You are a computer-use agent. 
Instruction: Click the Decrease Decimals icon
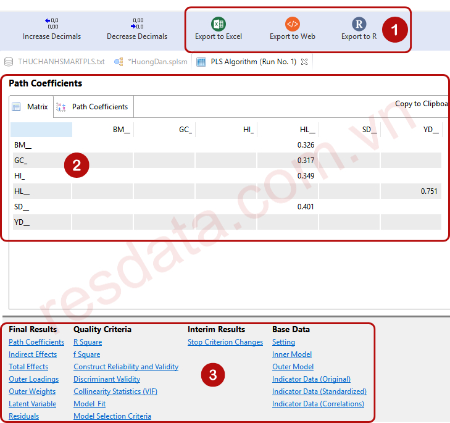137,24
